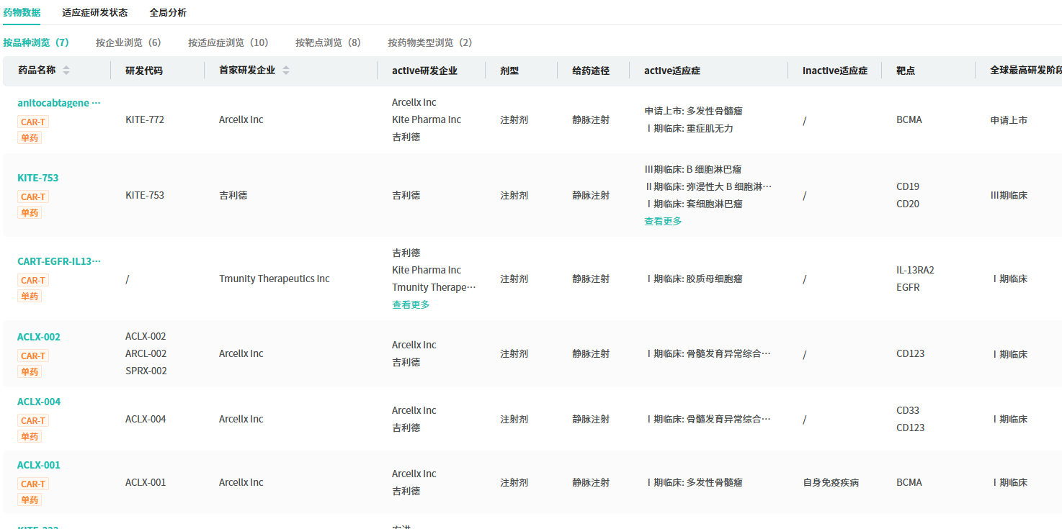Click the 药品名称 column header label

pyautogui.click(x=37, y=71)
